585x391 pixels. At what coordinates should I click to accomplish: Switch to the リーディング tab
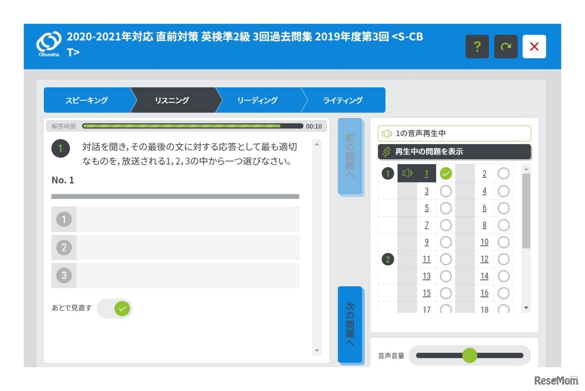(x=257, y=100)
